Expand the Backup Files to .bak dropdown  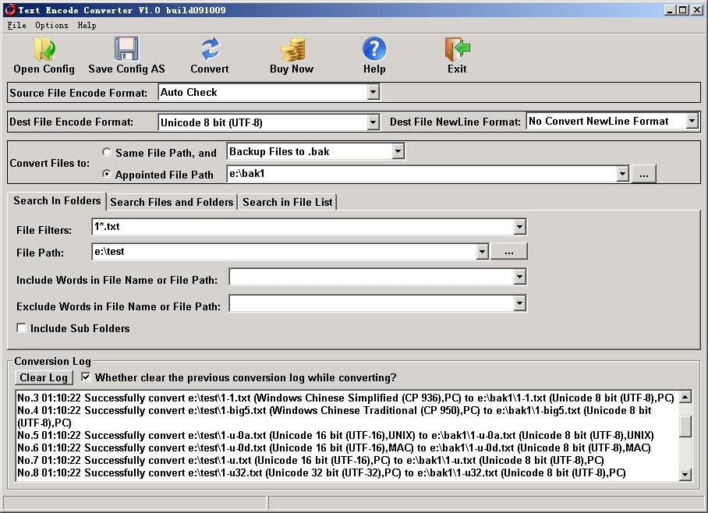(x=398, y=151)
